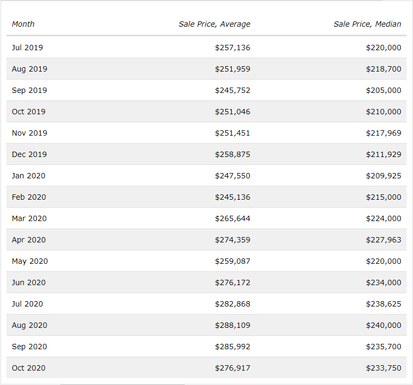
Task: Select Sep 2020 median price $235,700
Action: [x=384, y=347]
